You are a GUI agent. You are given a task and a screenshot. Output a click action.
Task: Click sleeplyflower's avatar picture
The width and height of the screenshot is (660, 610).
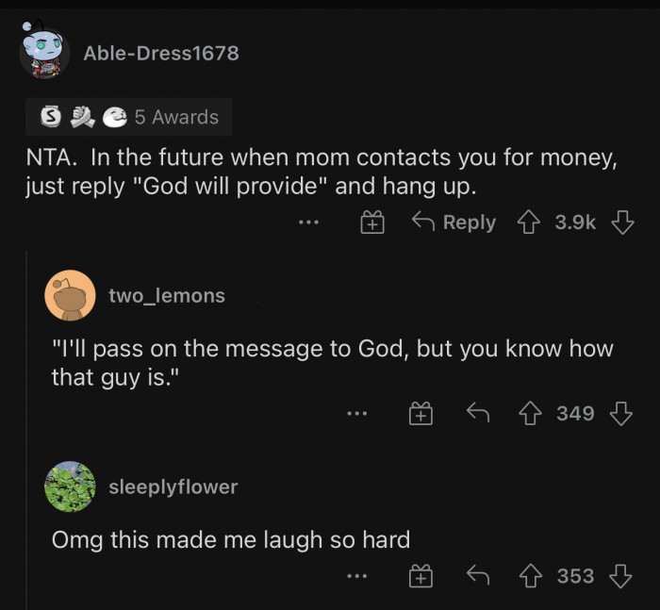70,486
